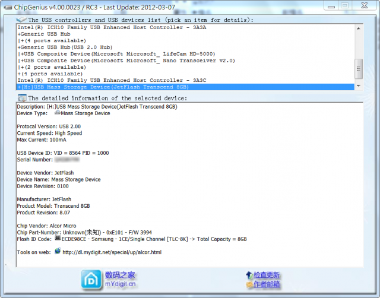Click the "Chip Part-Number: Unknown" line
This screenshot has height=298, width=380.
pyautogui.click(x=84, y=232)
